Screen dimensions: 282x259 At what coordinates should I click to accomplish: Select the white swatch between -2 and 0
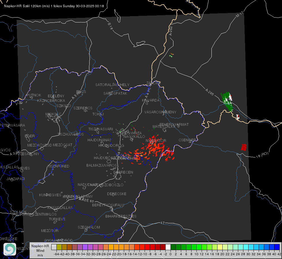(x=168, y=247)
